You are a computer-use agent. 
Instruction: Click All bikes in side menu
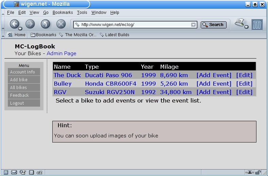tap(24, 88)
